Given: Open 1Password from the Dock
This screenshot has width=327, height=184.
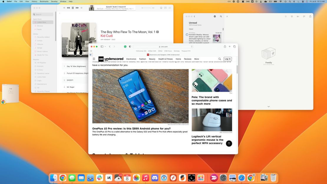Looking at the screenshot, I should [x=164, y=178].
